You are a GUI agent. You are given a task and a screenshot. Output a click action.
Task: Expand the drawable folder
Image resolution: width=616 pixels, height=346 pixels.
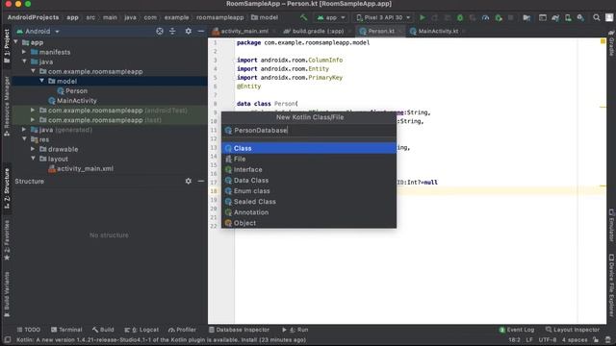pyautogui.click(x=33, y=149)
